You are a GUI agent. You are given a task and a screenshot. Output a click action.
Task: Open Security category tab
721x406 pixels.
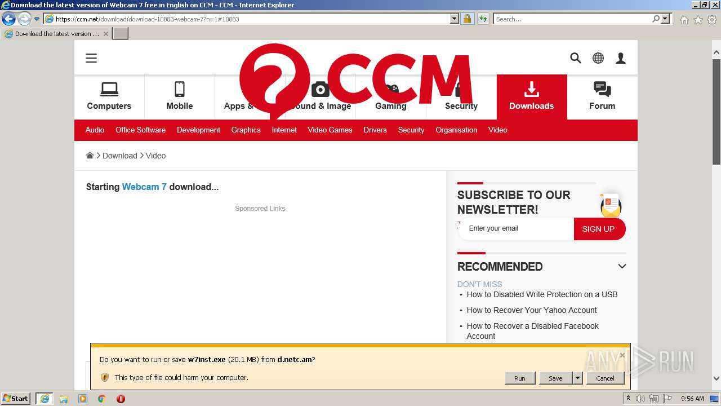point(461,97)
